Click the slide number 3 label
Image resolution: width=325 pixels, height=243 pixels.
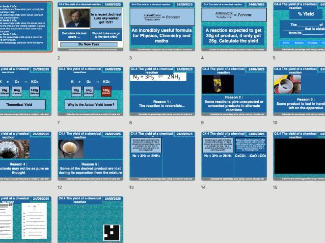(x=131, y=58)
